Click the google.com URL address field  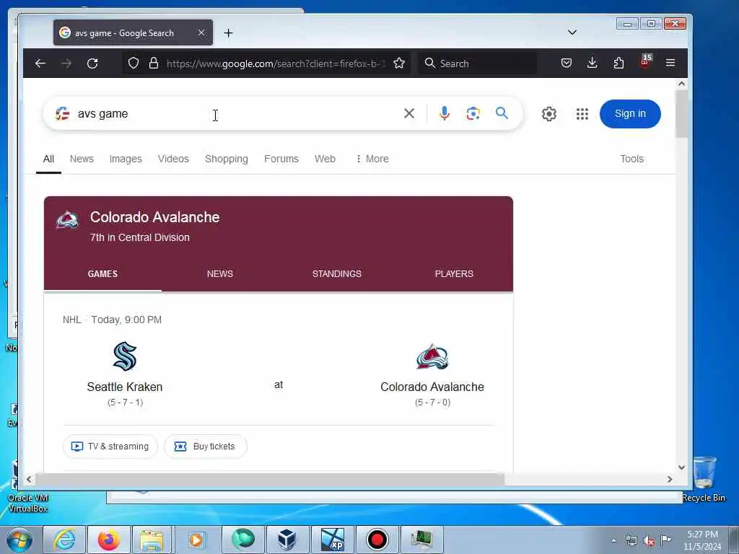[x=276, y=63]
